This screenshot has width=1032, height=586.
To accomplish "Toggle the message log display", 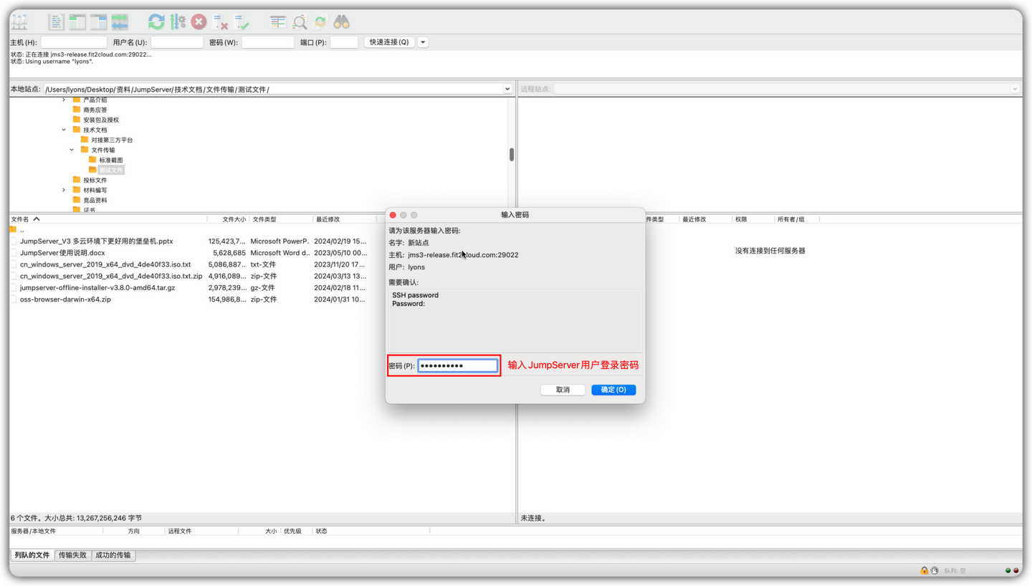I will (56, 21).
